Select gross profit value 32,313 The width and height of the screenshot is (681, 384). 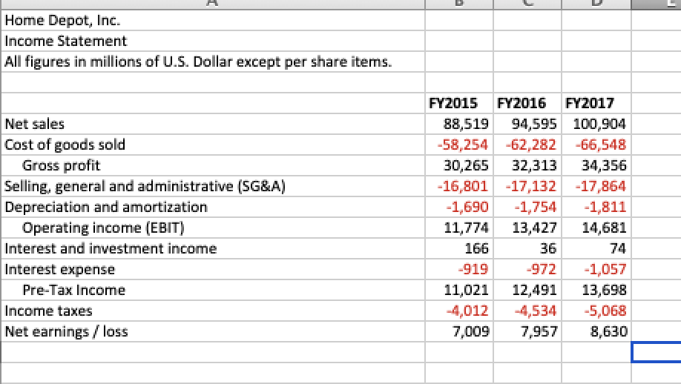[527, 165]
